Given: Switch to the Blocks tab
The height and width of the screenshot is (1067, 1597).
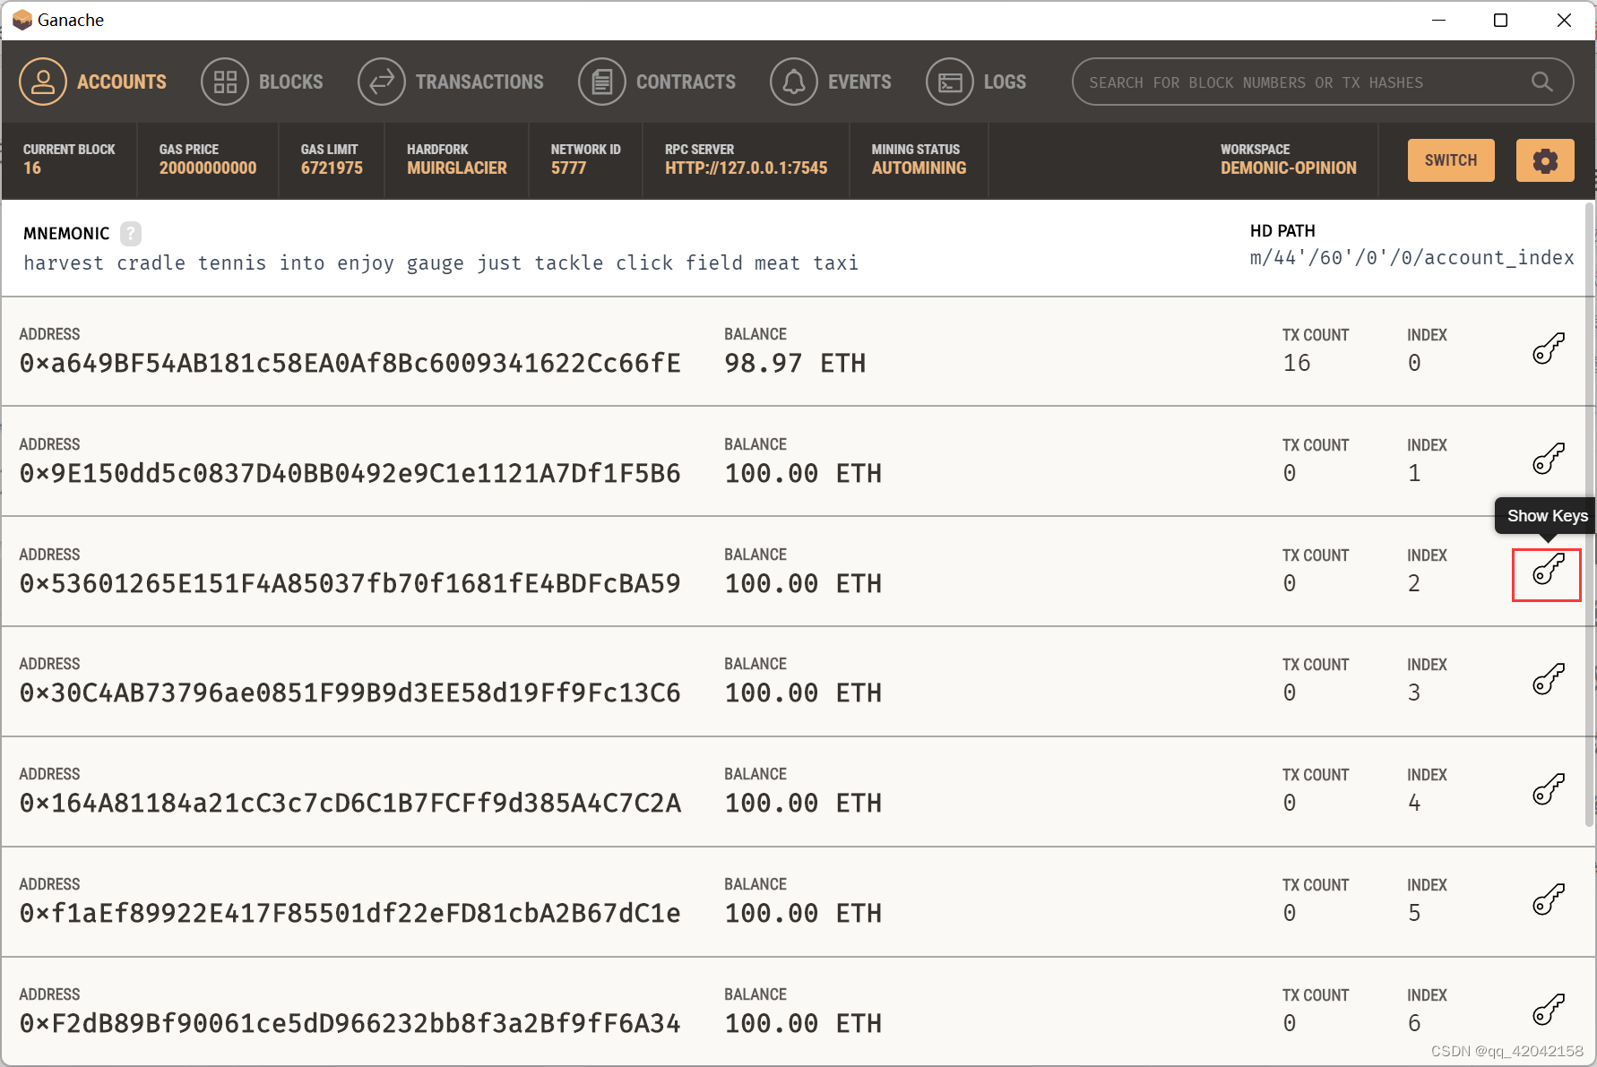Looking at the screenshot, I should pyautogui.click(x=263, y=82).
